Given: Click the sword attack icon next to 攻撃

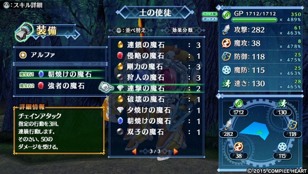Looking at the screenshot, I should tap(226, 30).
